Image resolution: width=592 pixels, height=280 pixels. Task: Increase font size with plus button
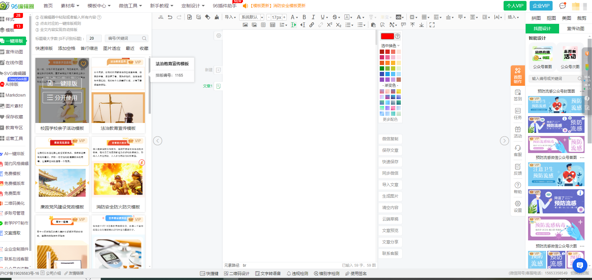284,17
